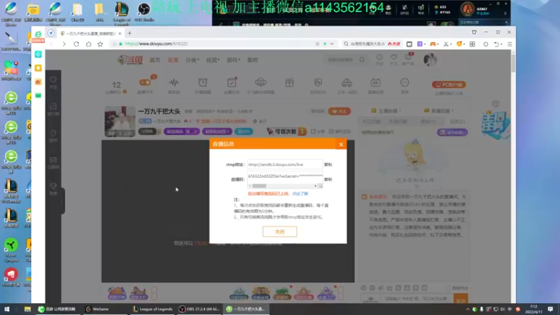Toggle the live broadcast on/off switch
This screenshot has width=560, height=315.
coord(145,83)
